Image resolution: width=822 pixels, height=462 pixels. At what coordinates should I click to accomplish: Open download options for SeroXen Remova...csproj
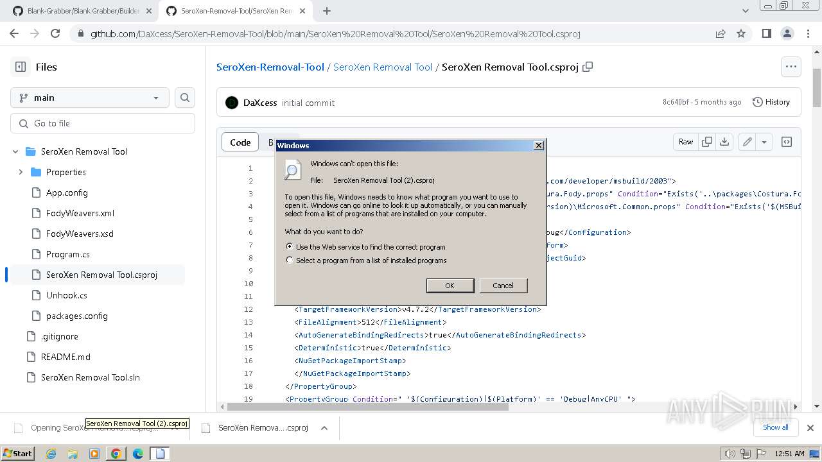(x=324, y=428)
